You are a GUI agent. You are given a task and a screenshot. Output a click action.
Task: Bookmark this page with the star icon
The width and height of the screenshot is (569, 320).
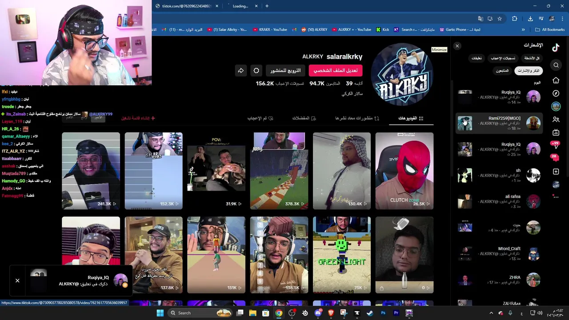click(x=500, y=19)
